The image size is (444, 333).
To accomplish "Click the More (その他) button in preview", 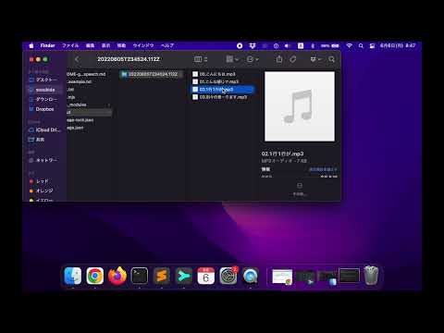I will (x=300, y=189).
